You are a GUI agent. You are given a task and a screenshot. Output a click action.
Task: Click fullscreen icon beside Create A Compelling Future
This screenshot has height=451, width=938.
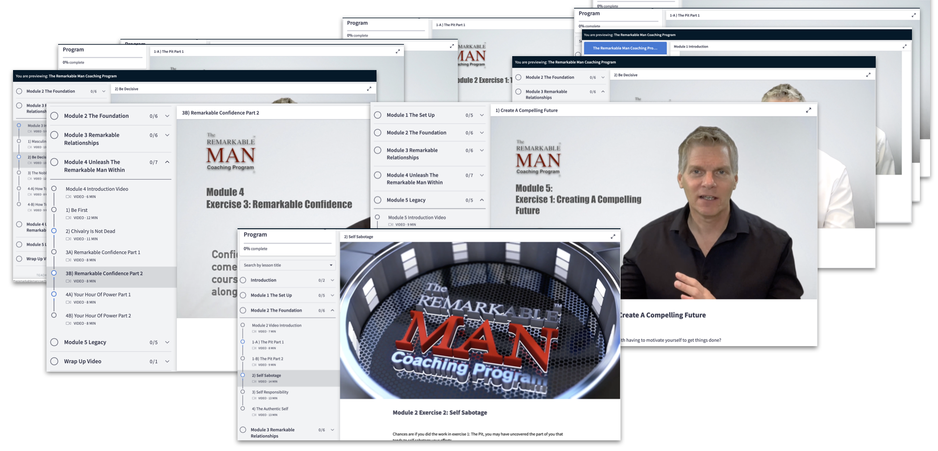tap(808, 110)
